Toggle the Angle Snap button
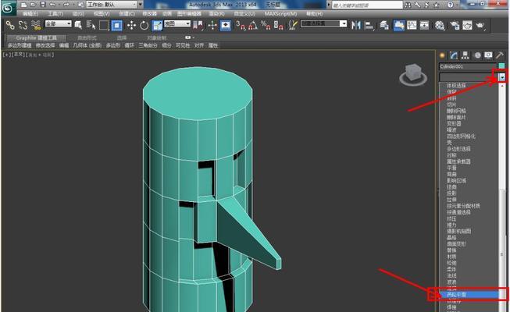 [x=252, y=24]
